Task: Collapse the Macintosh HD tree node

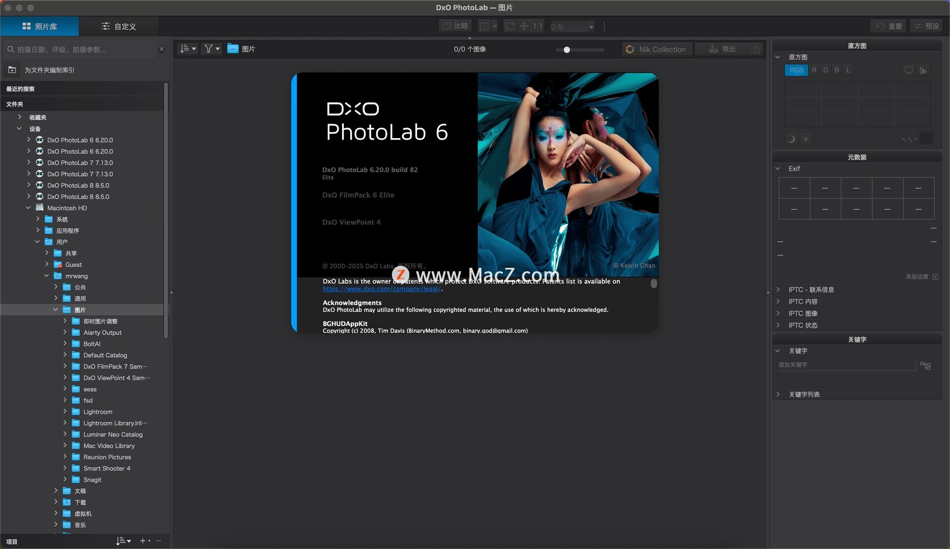Action: click(28, 208)
